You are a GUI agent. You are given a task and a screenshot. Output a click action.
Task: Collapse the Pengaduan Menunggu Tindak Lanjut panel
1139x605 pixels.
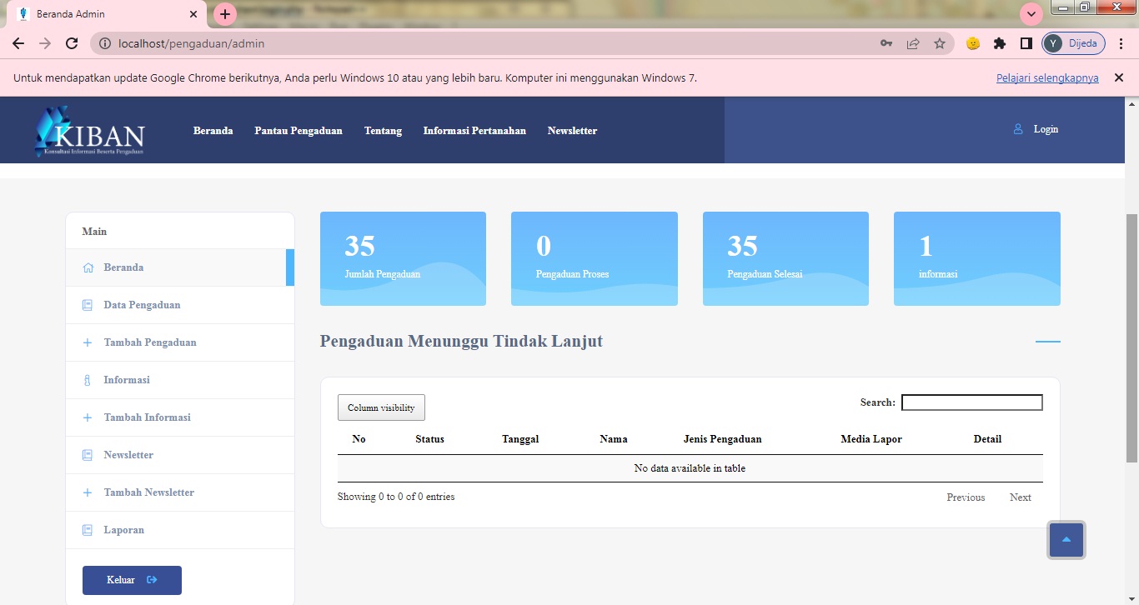click(1048, 341)
